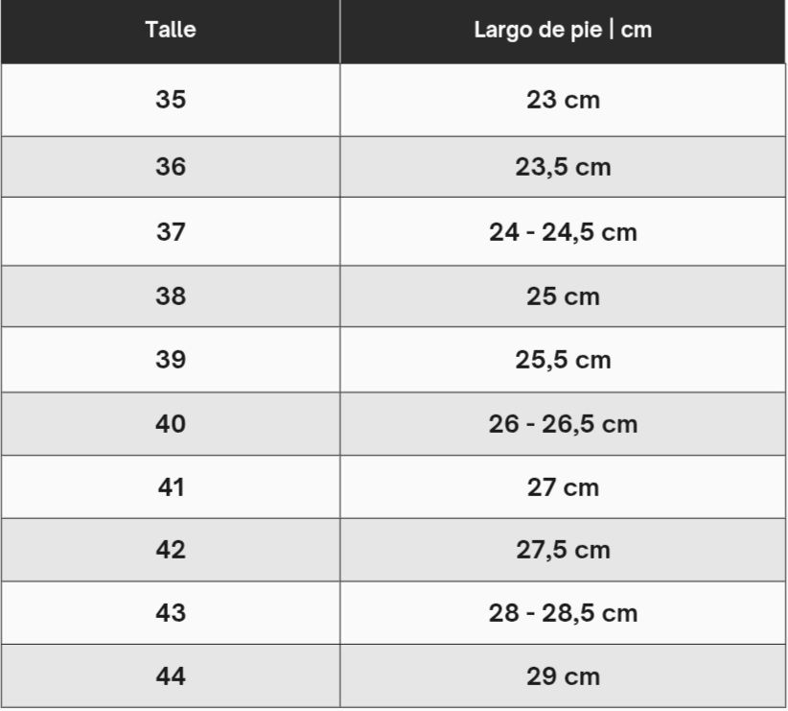788x711 pixels.
Task: Select the size 41 cell
Action: 171,487
